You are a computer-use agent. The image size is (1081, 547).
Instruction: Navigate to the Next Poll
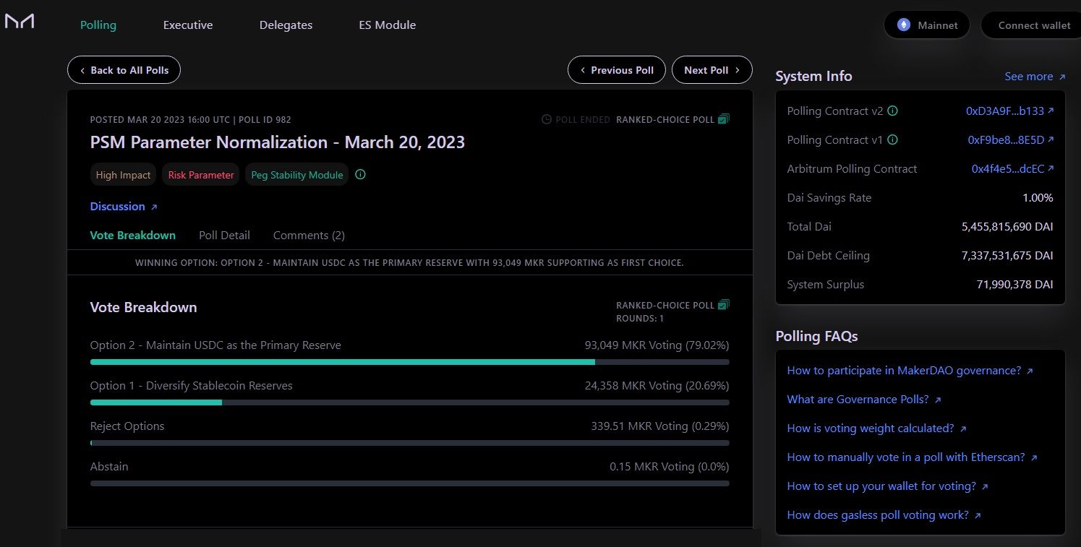(712, 70)
